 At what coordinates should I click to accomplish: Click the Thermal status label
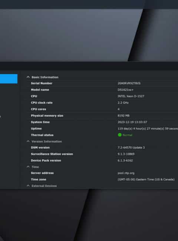[x=42, y=135]
